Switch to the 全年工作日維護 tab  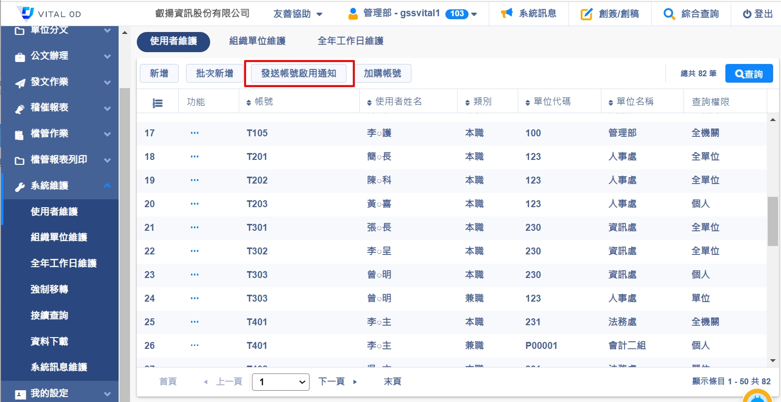(x=350, y=41)
